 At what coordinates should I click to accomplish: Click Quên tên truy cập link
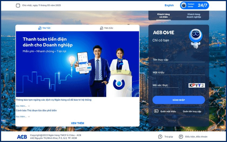pos(192,111)
